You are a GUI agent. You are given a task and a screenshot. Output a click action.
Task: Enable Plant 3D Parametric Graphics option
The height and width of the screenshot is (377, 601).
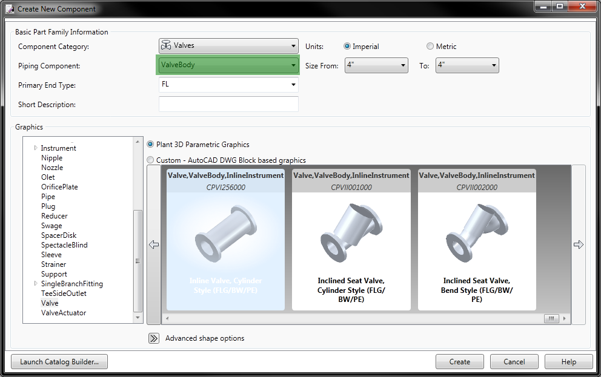pyautogui.click(x=150, y=144)
